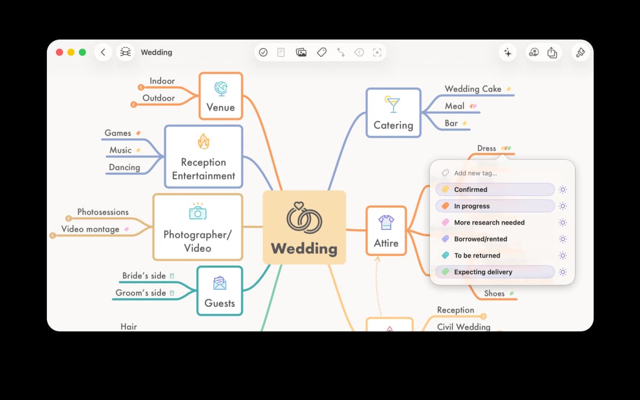Click the wedding rings icon in central node

click(x=304, y=218)
